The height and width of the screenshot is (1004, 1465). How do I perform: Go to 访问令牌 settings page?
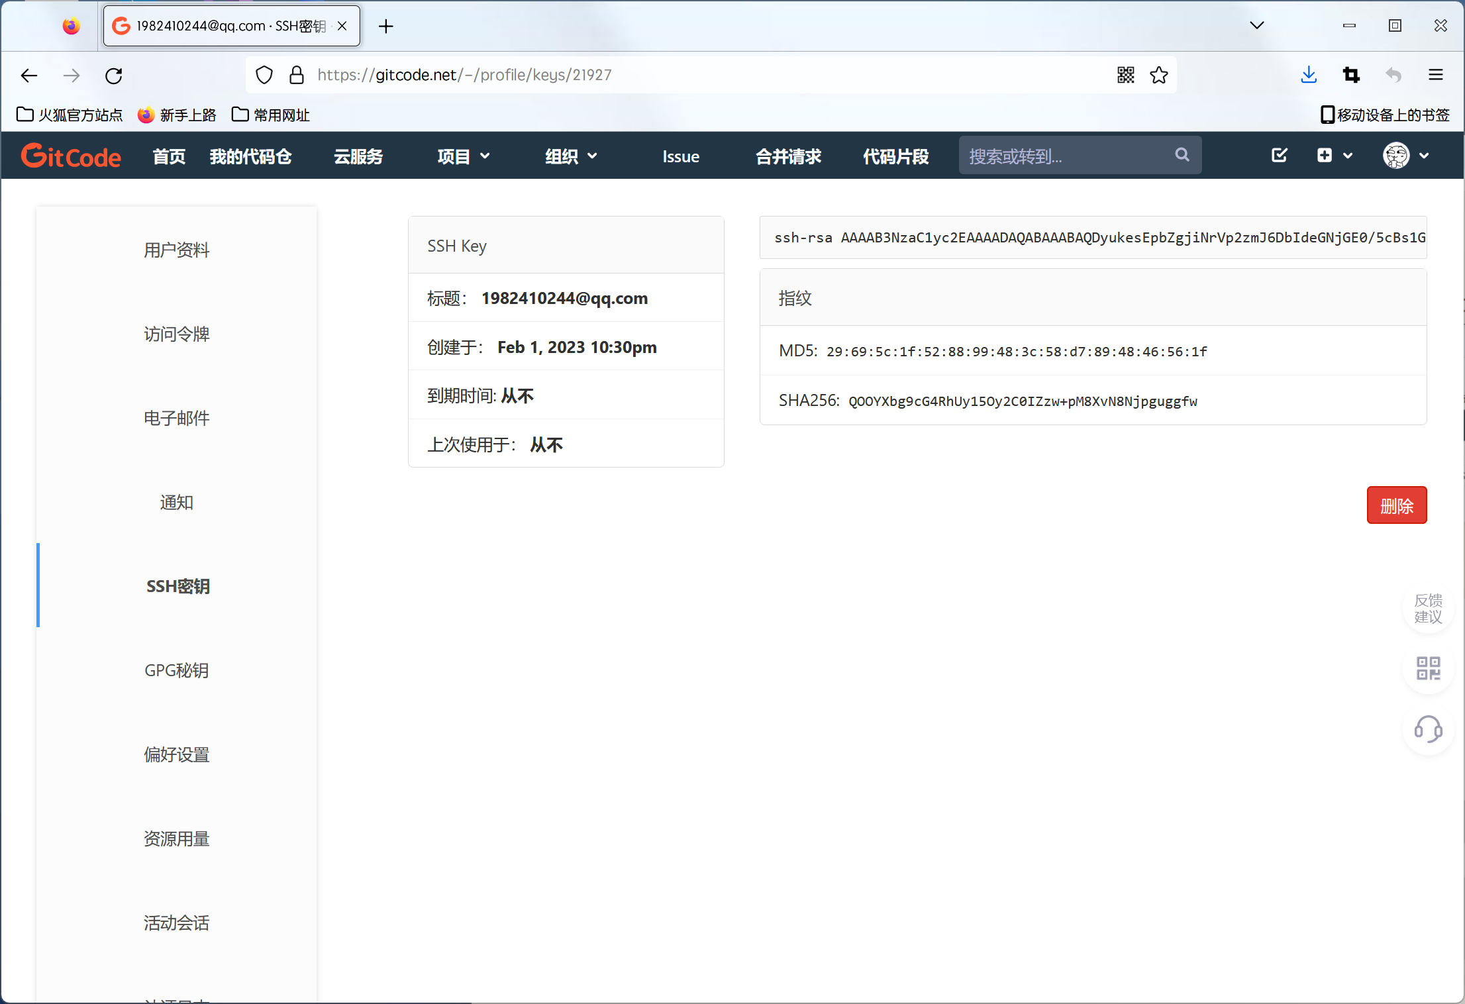[x=176, y=334]
